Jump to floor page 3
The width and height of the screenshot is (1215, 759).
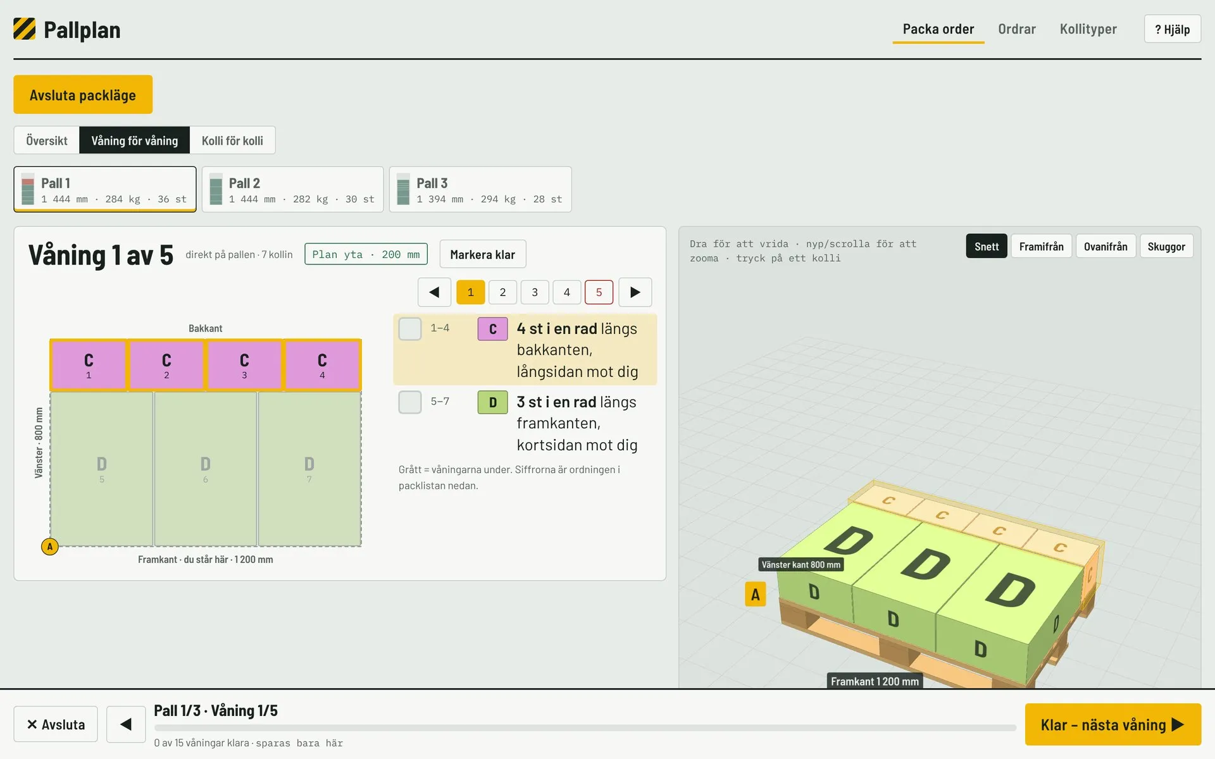tap(535, 292)
